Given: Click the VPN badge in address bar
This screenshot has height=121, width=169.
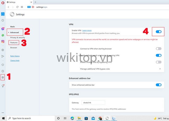Looking at the screenshot, I should (29, 7).
